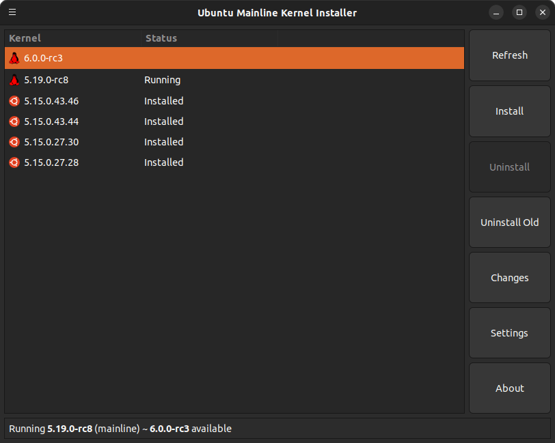The image size is (555, 443).
Task: Click the Running status of 5.19.0-rc8
Action: [x=163, y=81]
